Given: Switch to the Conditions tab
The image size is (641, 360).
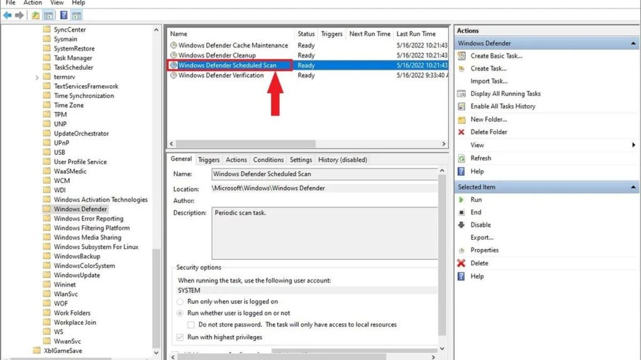Looking at the screenshot, I should [x=268, y=159].
